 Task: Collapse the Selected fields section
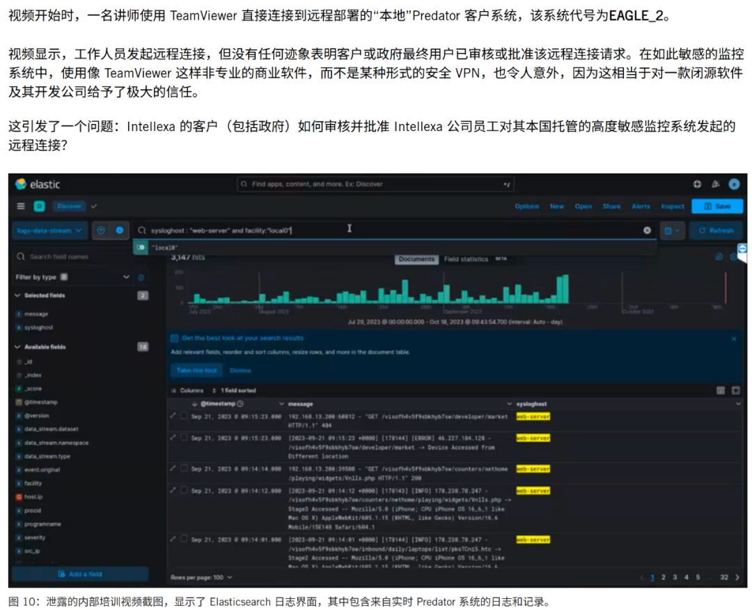coord(17,295)
